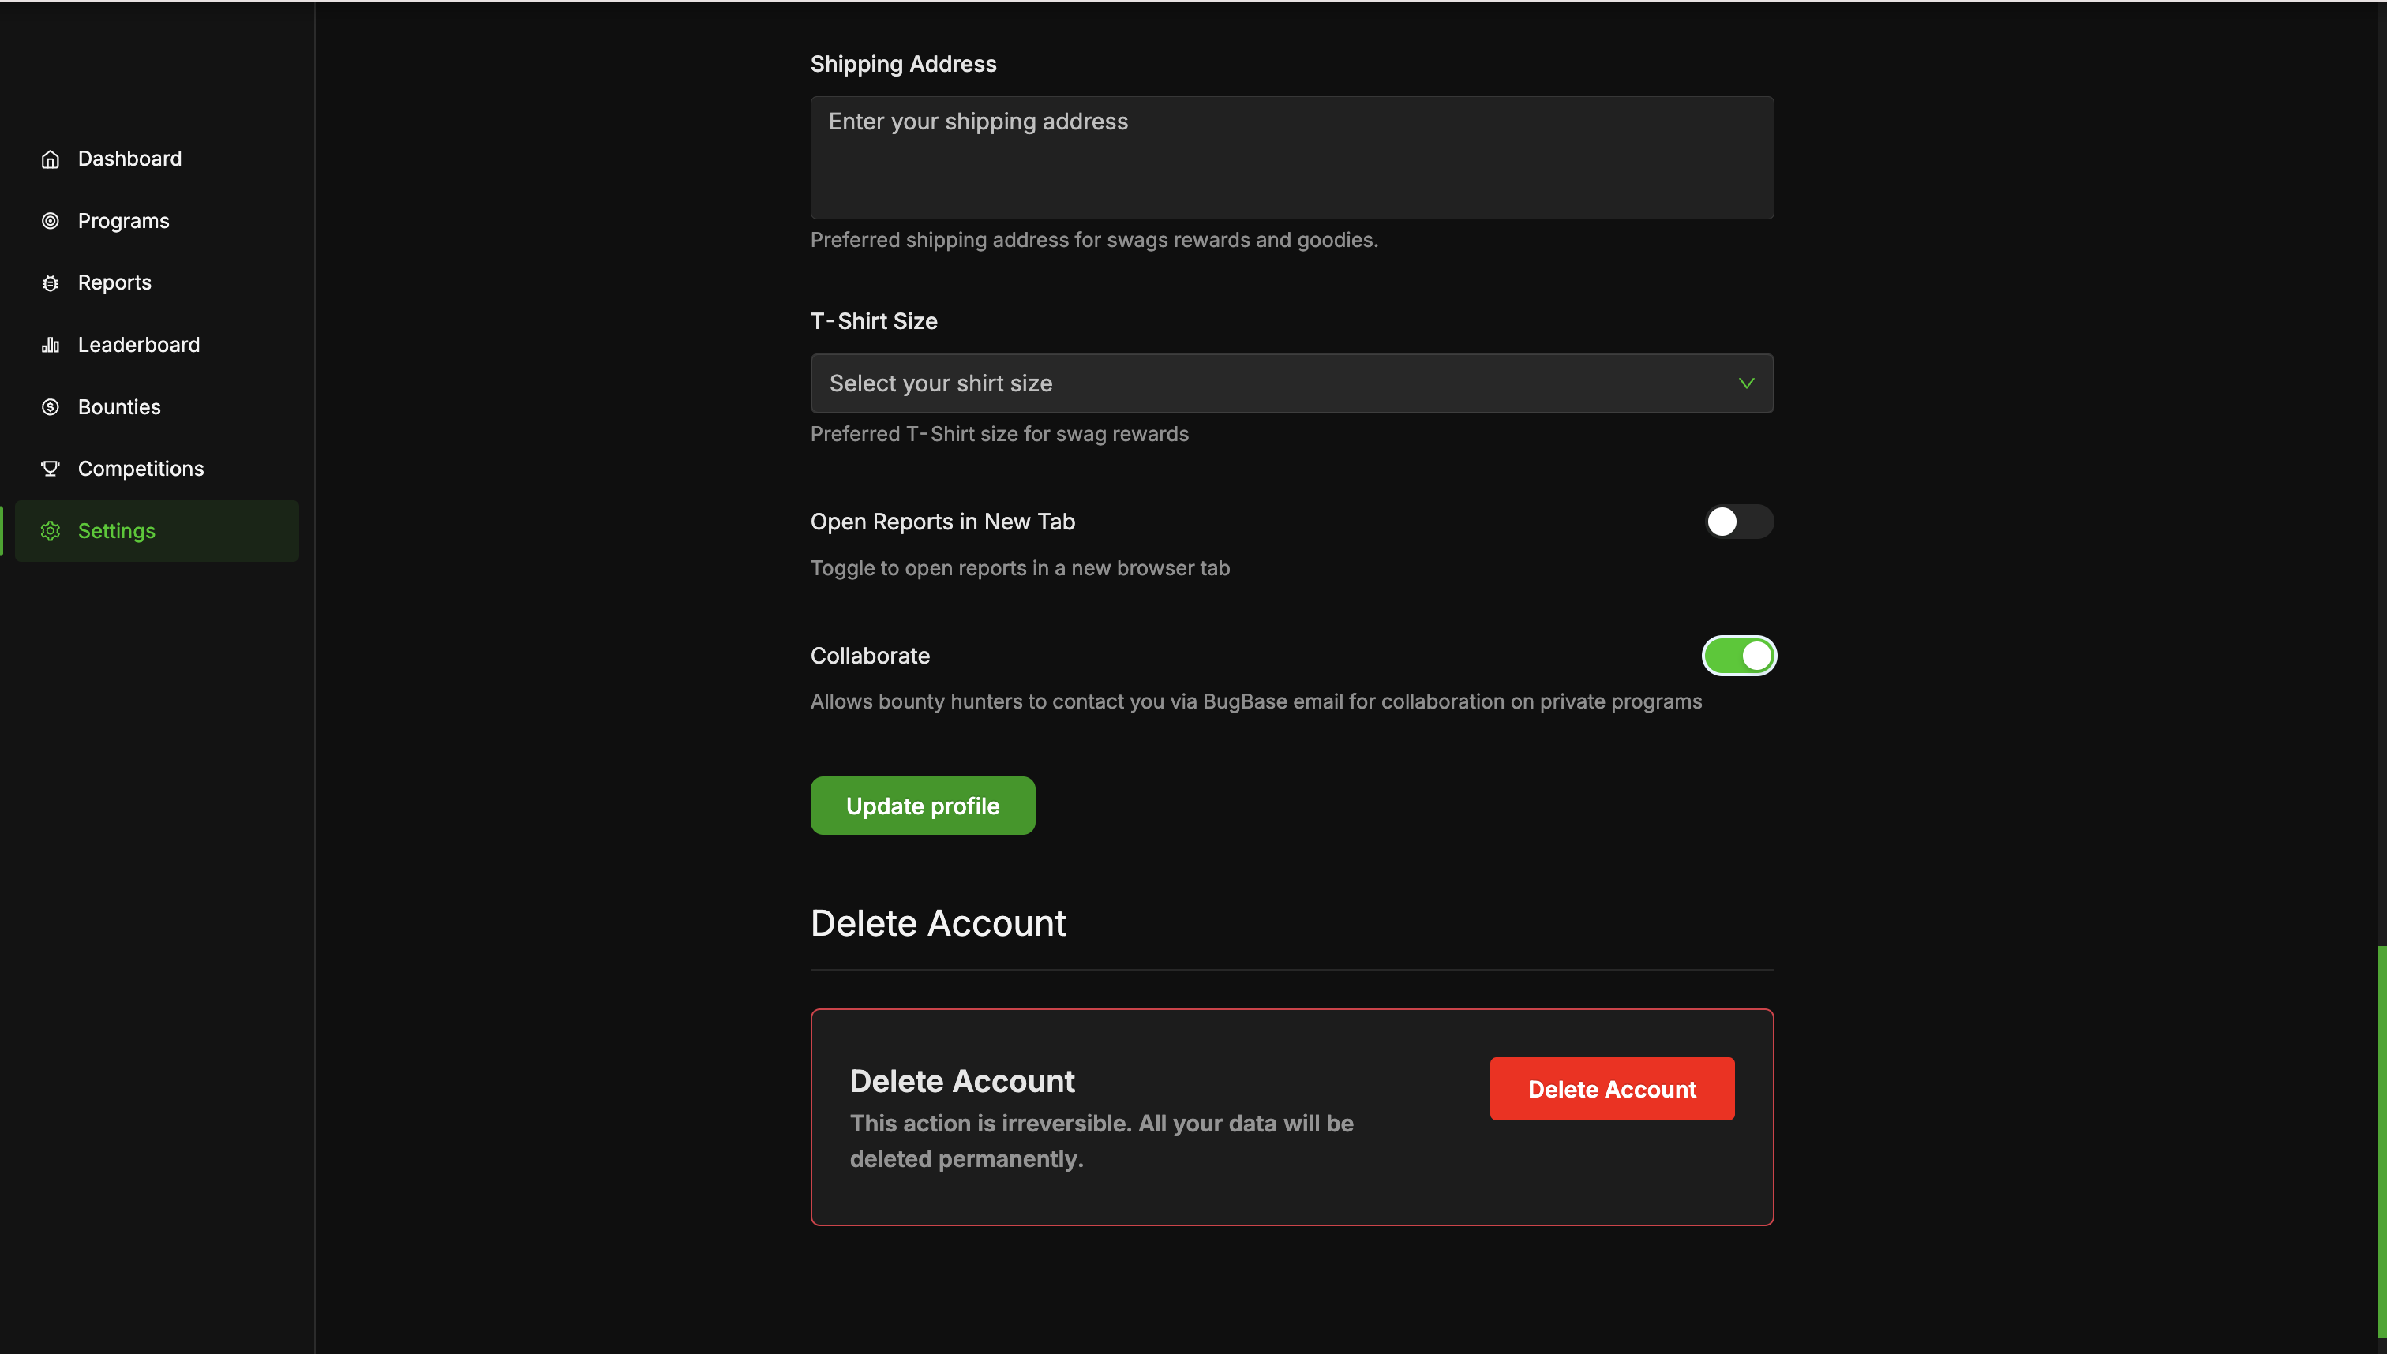Viewport: 2387px width, 1354px height.
Task: Disable the Collaborate toggle switch
Action: tap(1737, 656)
